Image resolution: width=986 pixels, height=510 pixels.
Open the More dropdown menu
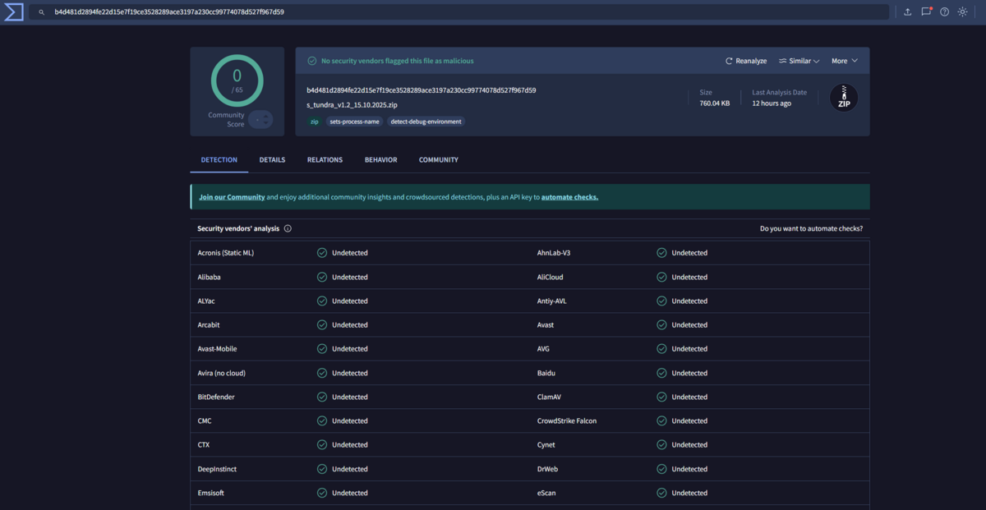[x=844, y=61]
